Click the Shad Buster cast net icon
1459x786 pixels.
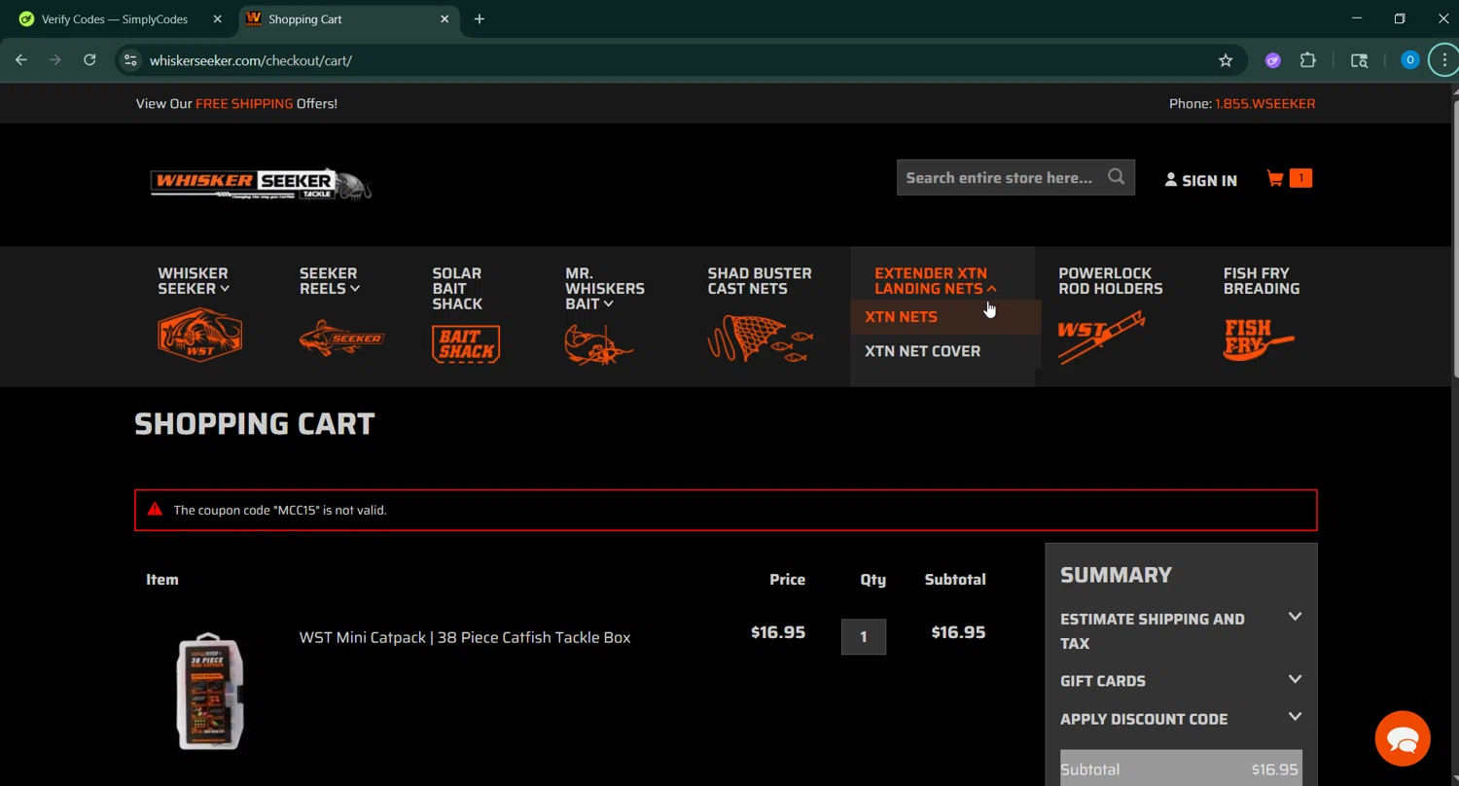pos(761,339)
